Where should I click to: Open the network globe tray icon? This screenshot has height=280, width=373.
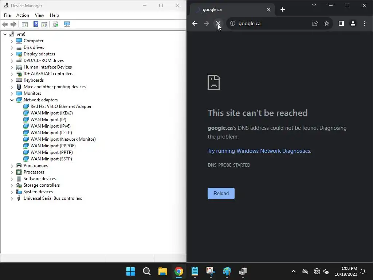click(x=317, y=271)
